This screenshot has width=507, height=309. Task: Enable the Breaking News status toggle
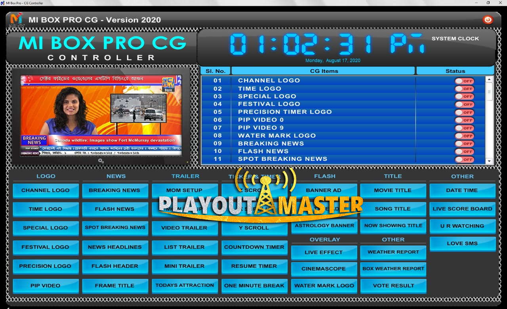click(464, 143)
